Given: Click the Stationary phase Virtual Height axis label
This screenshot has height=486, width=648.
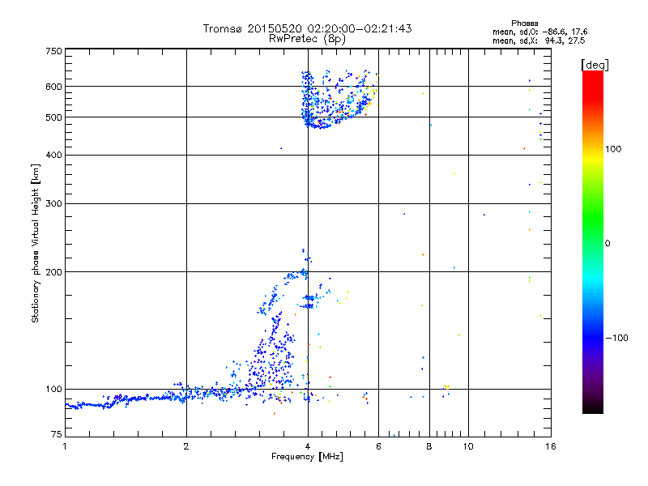Looking at the screenshot, I should (35, 243).
